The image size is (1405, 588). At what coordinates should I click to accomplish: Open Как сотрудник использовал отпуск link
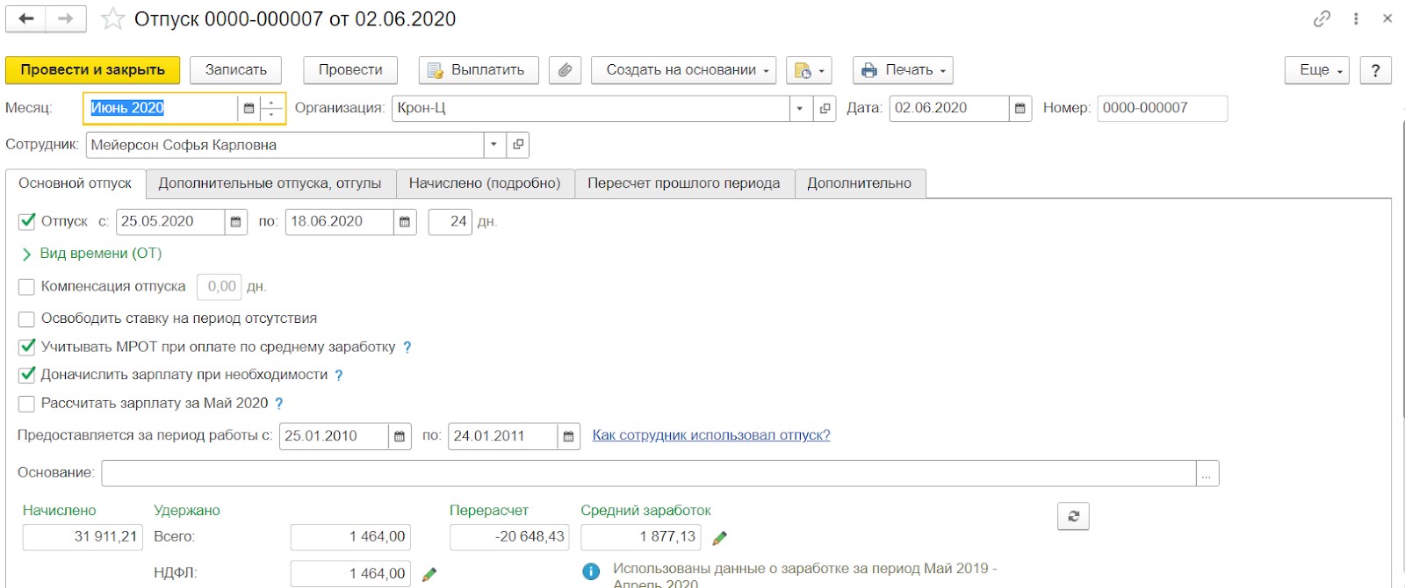coord(711,435)
